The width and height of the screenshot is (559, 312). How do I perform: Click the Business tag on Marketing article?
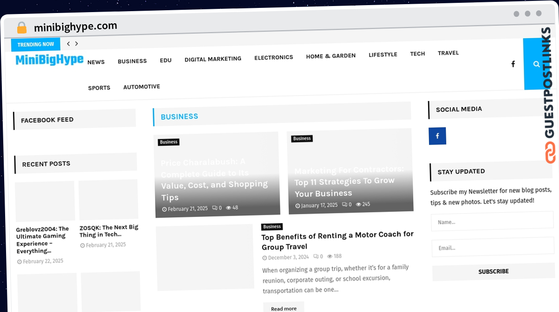[302, 139]
